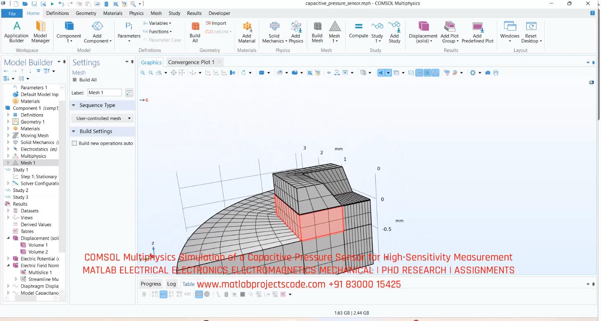Expand the Geometry 1 node in Model Builder
The height and width of the screenshot is (321, 601).
click(x=9, y=122)
